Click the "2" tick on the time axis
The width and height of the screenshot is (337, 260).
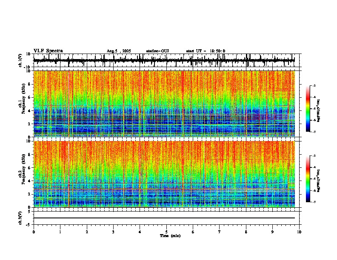pos(87,232)
